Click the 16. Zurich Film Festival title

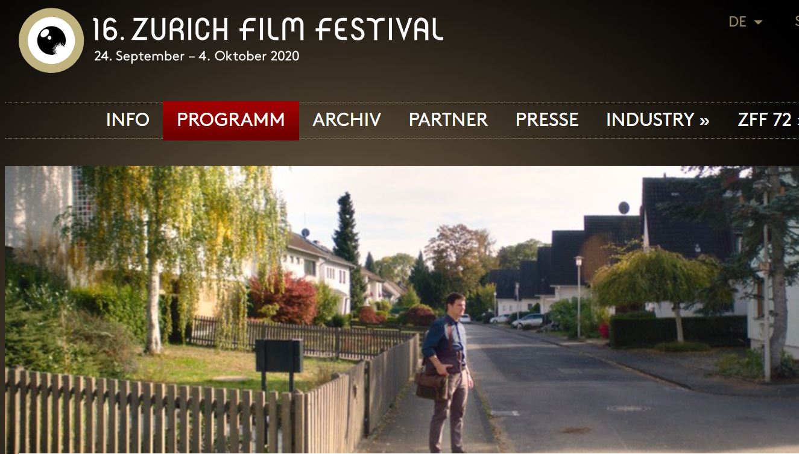pos(268,29)
